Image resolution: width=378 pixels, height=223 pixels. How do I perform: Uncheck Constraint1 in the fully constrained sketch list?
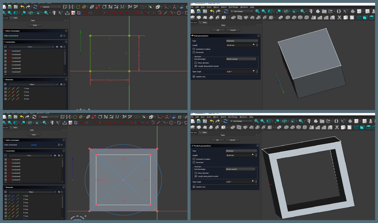[5, 51]
